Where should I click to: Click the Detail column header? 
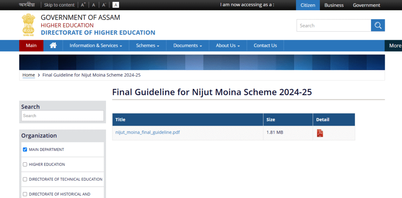point(334,119)
